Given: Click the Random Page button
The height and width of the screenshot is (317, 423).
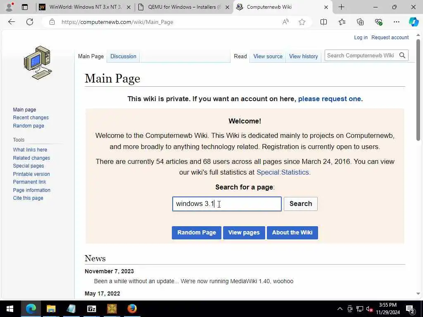Looking at the screenshot, I should (196, 233).
